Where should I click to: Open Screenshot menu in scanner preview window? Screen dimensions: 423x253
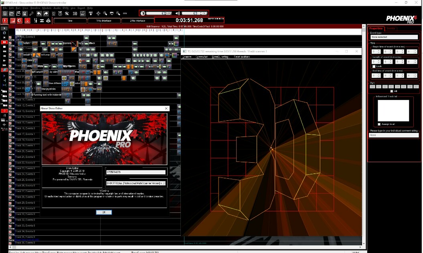click(x=202, y=57)
